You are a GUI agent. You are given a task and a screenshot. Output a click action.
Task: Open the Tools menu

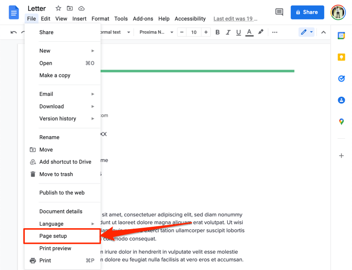click(x=121, y=18)
